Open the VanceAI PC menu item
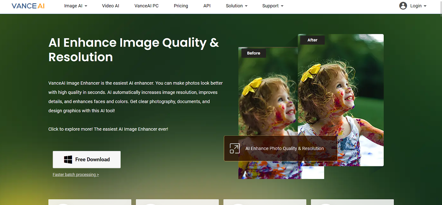 [146, 6]
